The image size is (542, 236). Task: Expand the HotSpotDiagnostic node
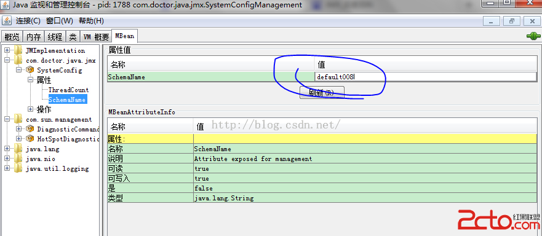coord(18,139)
